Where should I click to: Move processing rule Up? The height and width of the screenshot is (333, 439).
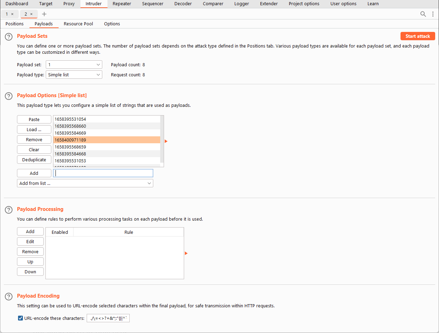point(30,262)
